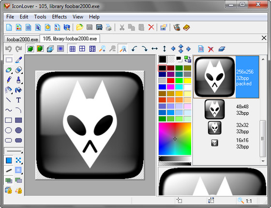271x208 pixels.
Task: Flip the image horizontally with the arrow icon
Action: [154, 49]
